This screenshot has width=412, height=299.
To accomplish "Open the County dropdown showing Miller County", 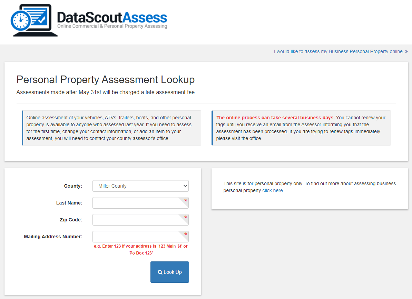I will tap(140, 186).
